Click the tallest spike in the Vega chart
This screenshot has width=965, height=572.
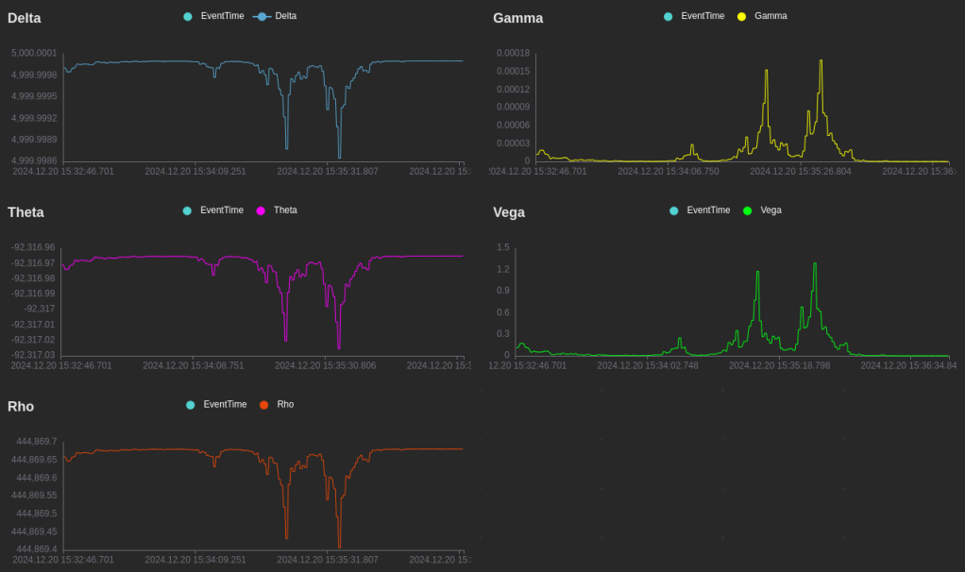(x=815, y=264)
